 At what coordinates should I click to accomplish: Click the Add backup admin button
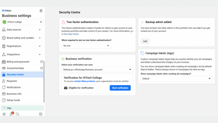pos(145,41)
